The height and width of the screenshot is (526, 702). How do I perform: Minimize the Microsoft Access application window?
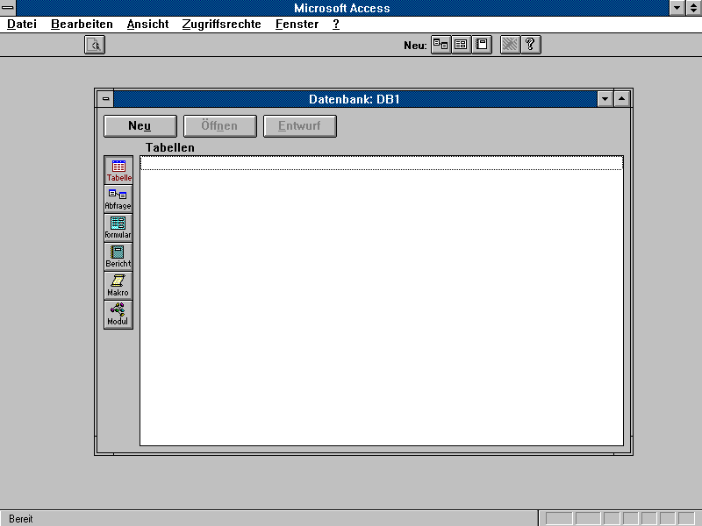tap(677, 8)
